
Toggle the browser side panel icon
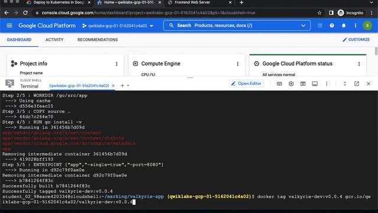331,13
